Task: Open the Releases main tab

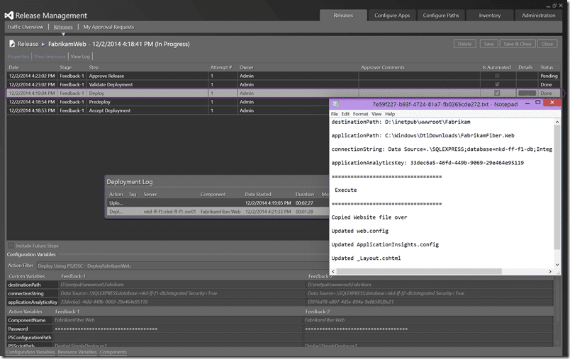Action: click(343, 16)
